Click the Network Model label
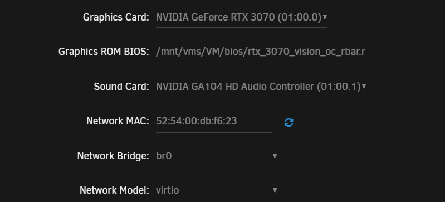Screen dimensions: 445x202 coord(114,190)
